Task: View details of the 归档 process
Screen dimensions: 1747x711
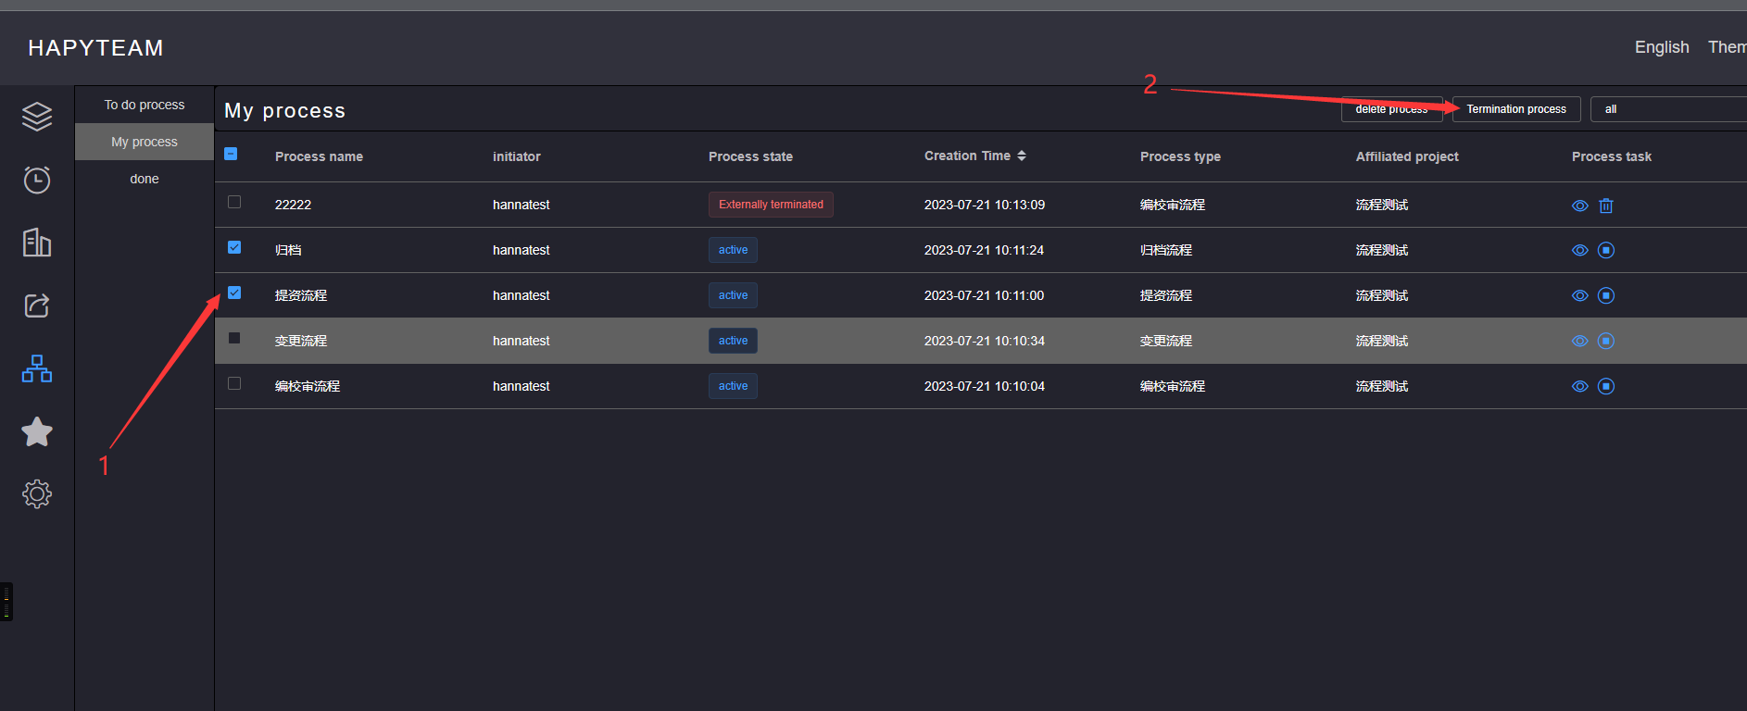Action: point(1580,250)
